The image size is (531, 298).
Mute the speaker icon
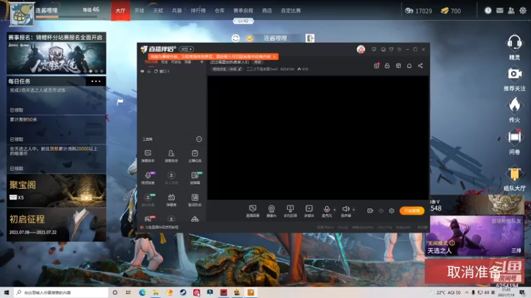point(345,209)
